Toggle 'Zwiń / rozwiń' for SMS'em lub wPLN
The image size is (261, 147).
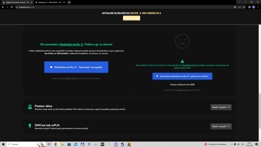click(x=221, y=126)
